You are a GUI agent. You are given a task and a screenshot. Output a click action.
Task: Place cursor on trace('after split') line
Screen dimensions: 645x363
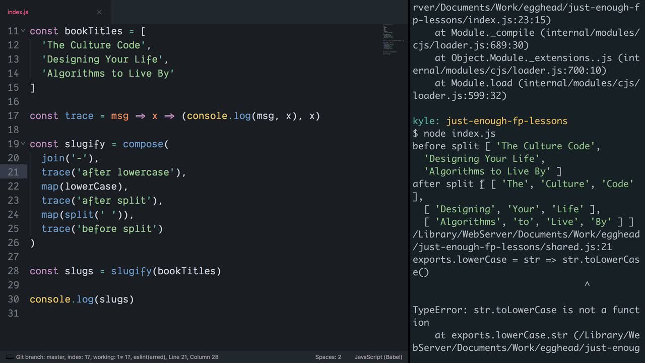tap(102, 201)
